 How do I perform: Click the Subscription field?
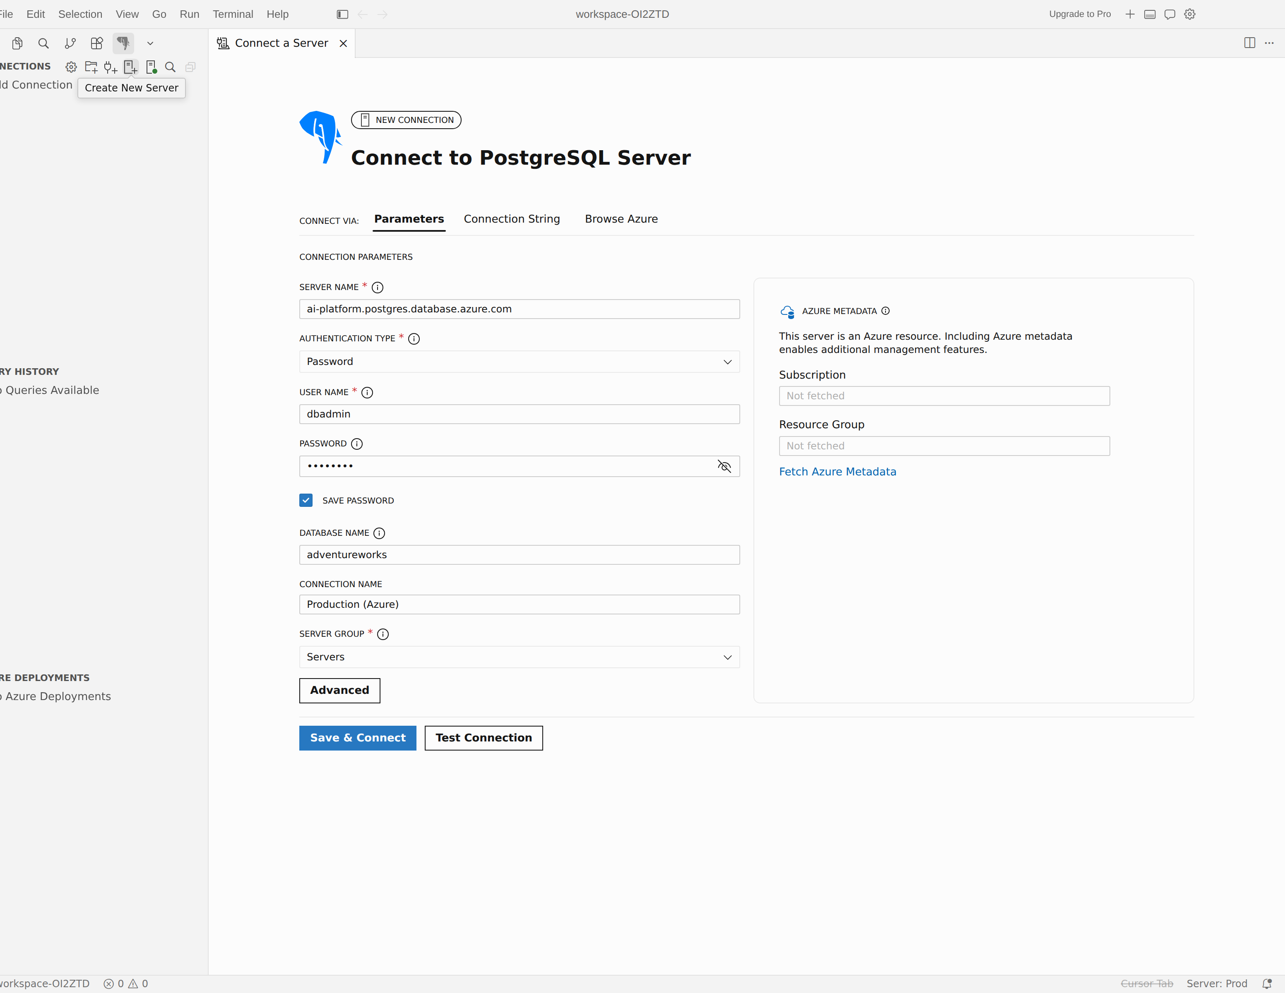coord(944,396)
